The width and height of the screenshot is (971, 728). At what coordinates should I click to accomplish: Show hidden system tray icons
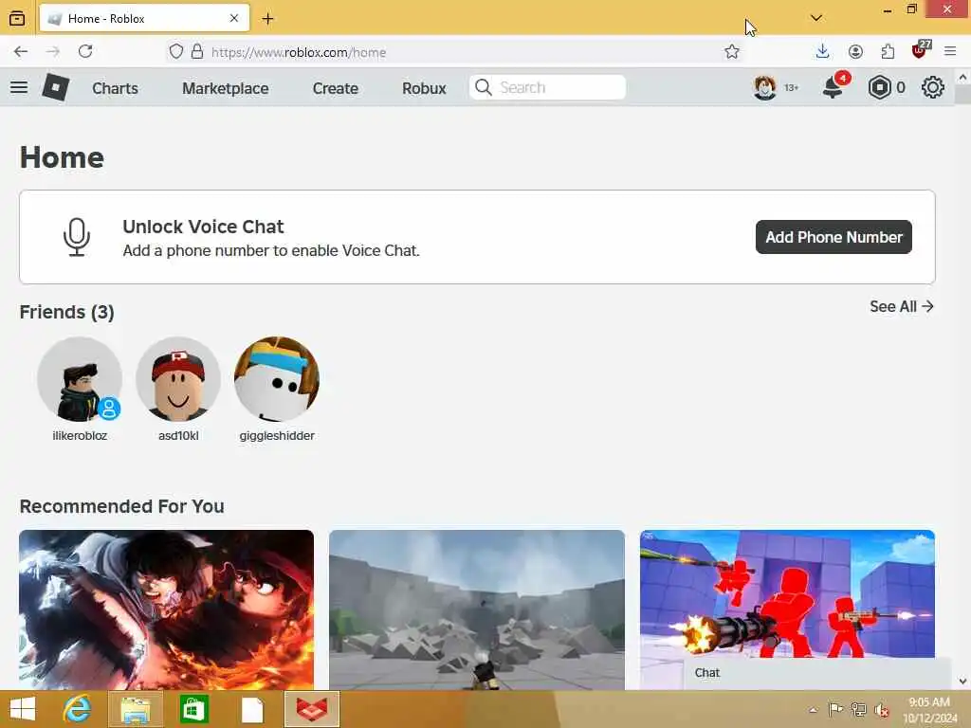[x=813, y=710]
